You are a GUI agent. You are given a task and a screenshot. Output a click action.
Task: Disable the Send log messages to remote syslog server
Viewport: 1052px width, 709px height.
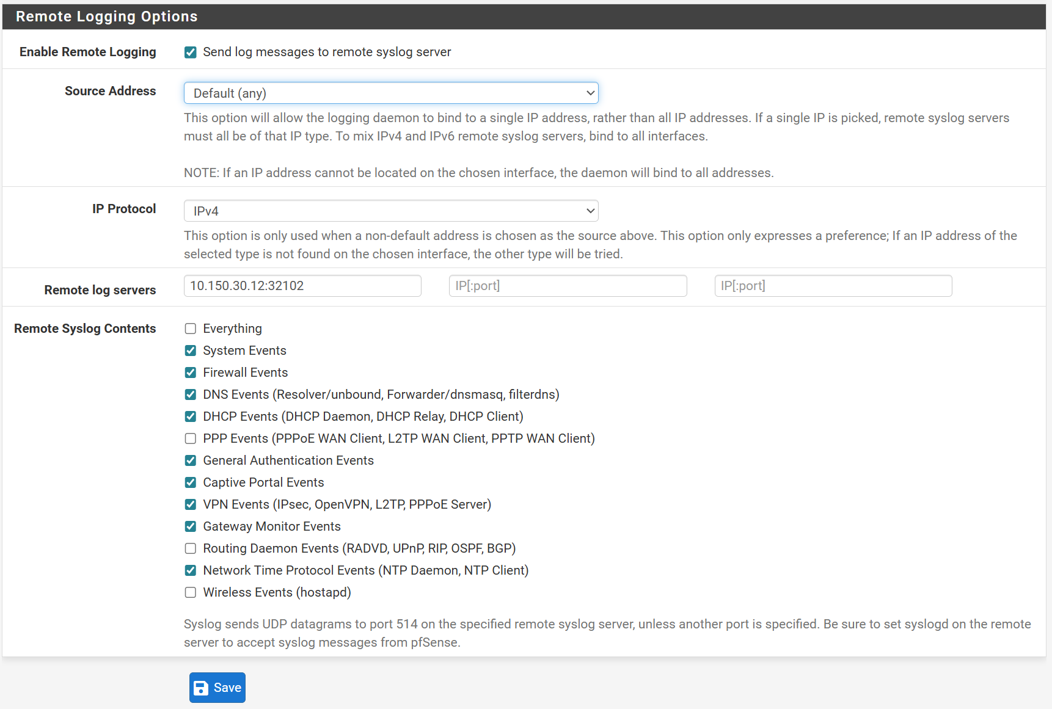(x=190, y=52)
